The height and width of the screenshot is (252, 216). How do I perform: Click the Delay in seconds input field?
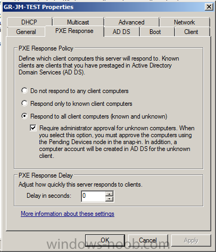coord(93,196)
